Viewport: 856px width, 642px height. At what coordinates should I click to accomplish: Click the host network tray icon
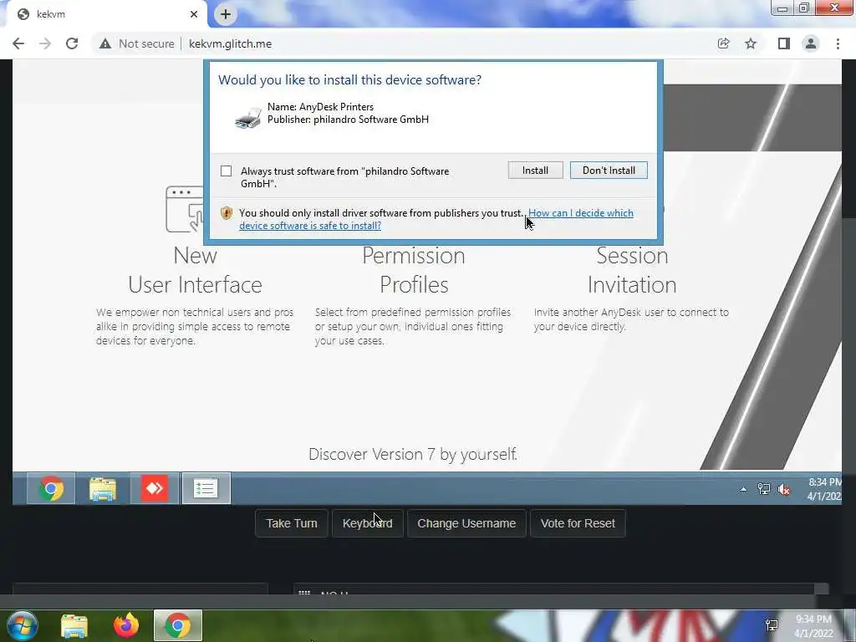[772, 625]
